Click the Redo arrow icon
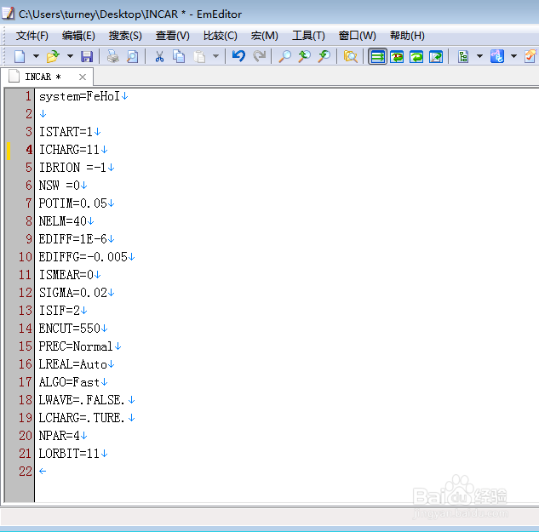 pos(259,56)
